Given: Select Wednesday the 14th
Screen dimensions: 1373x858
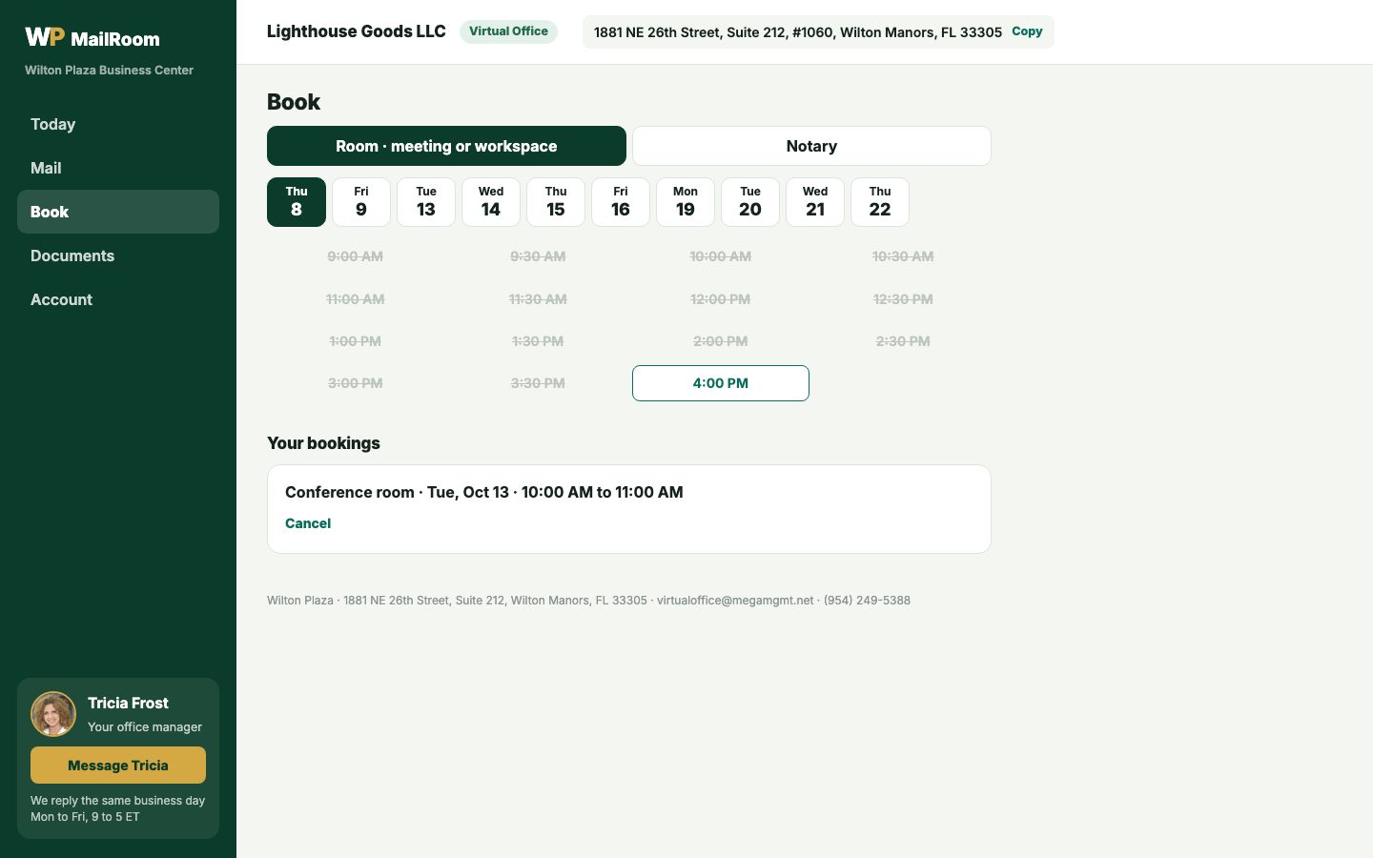Looking at the screenshot, I should [491, 202].
